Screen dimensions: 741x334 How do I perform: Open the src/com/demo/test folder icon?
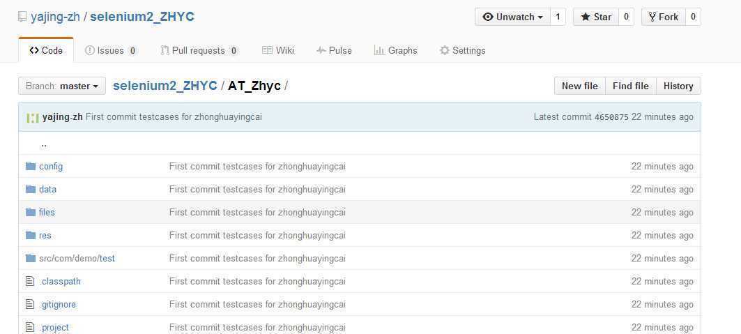(31, 258)
